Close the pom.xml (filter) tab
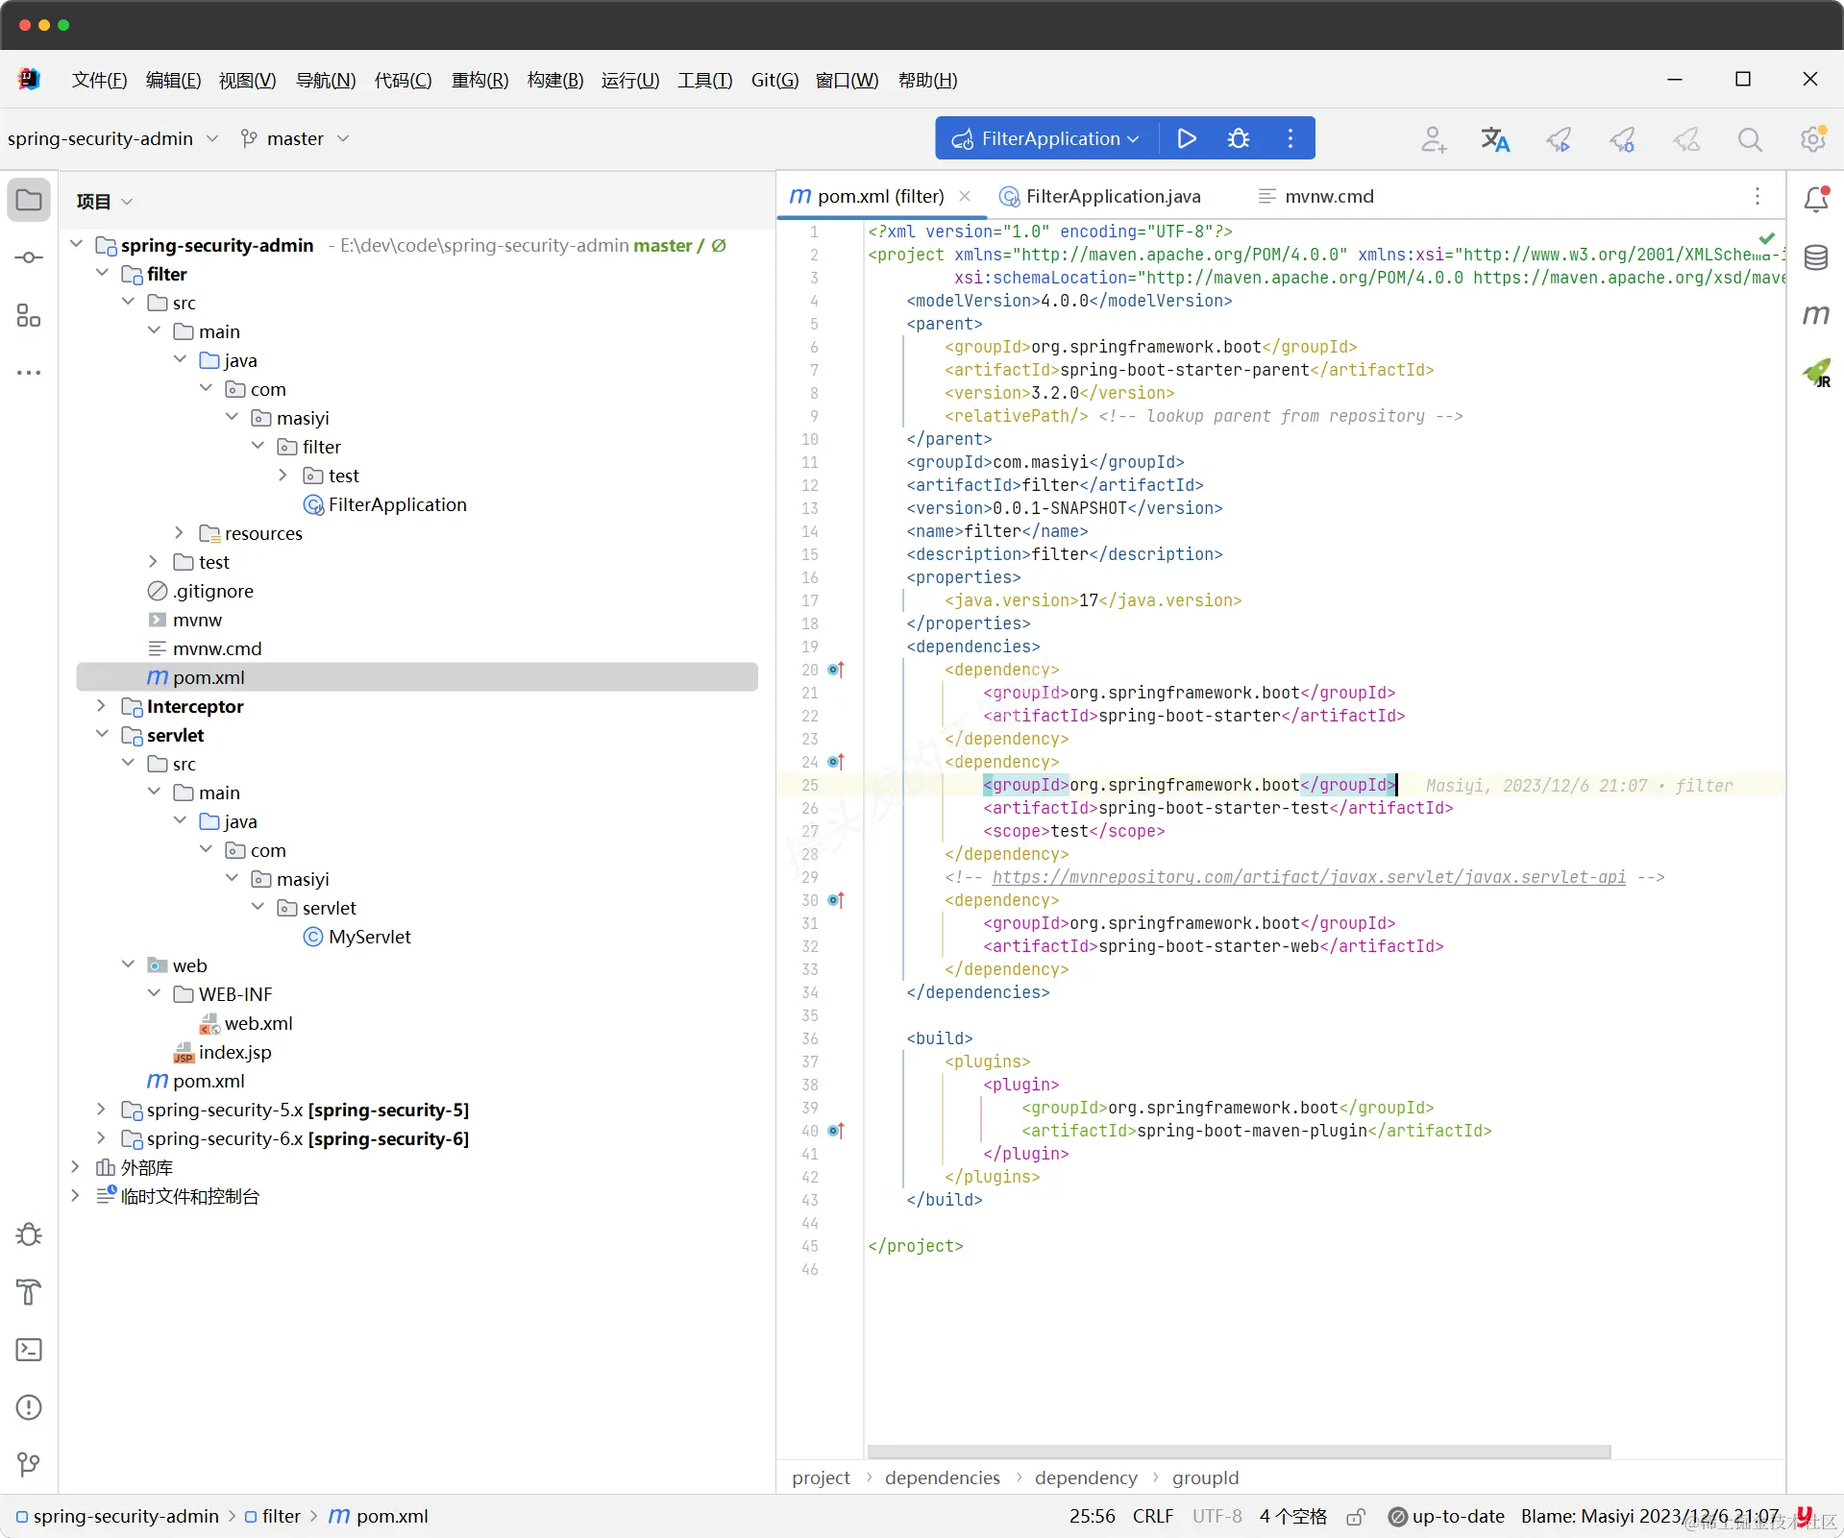The image size is (1844, 1538). point(965,196)
